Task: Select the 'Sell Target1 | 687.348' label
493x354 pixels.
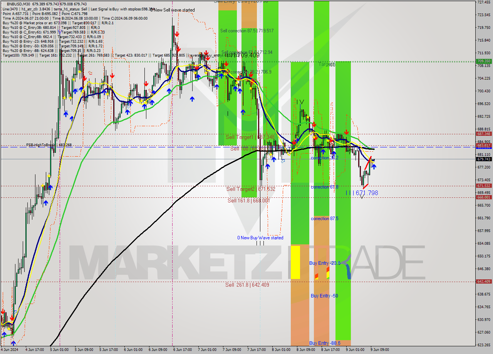Action: pyautogui.click(x=250, y=137)
